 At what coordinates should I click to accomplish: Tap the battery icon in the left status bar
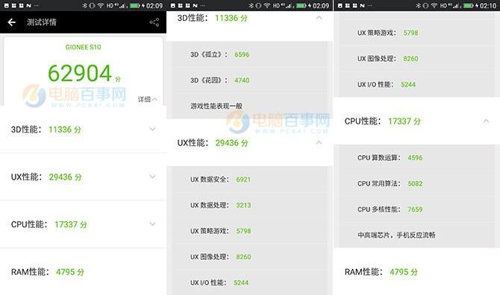pyautogui.click(x=135, y=6)
